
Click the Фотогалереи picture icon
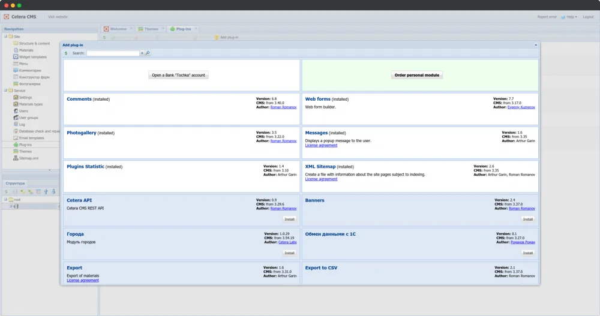pyautogui.click(x=16, y=84)
